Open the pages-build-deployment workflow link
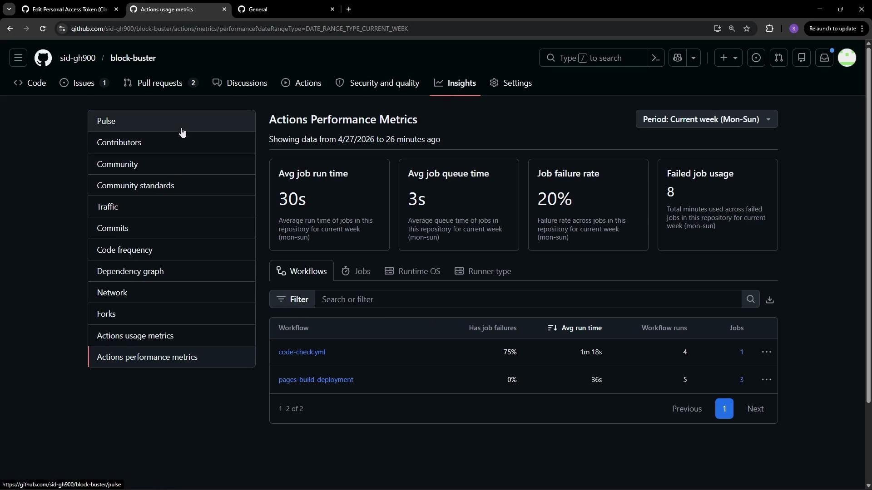This screenshot has width=872, height=490. pos(316,380)
